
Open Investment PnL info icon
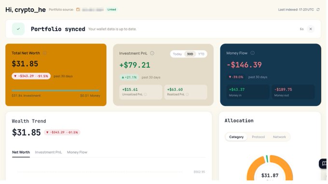click(x=152, y=53)
